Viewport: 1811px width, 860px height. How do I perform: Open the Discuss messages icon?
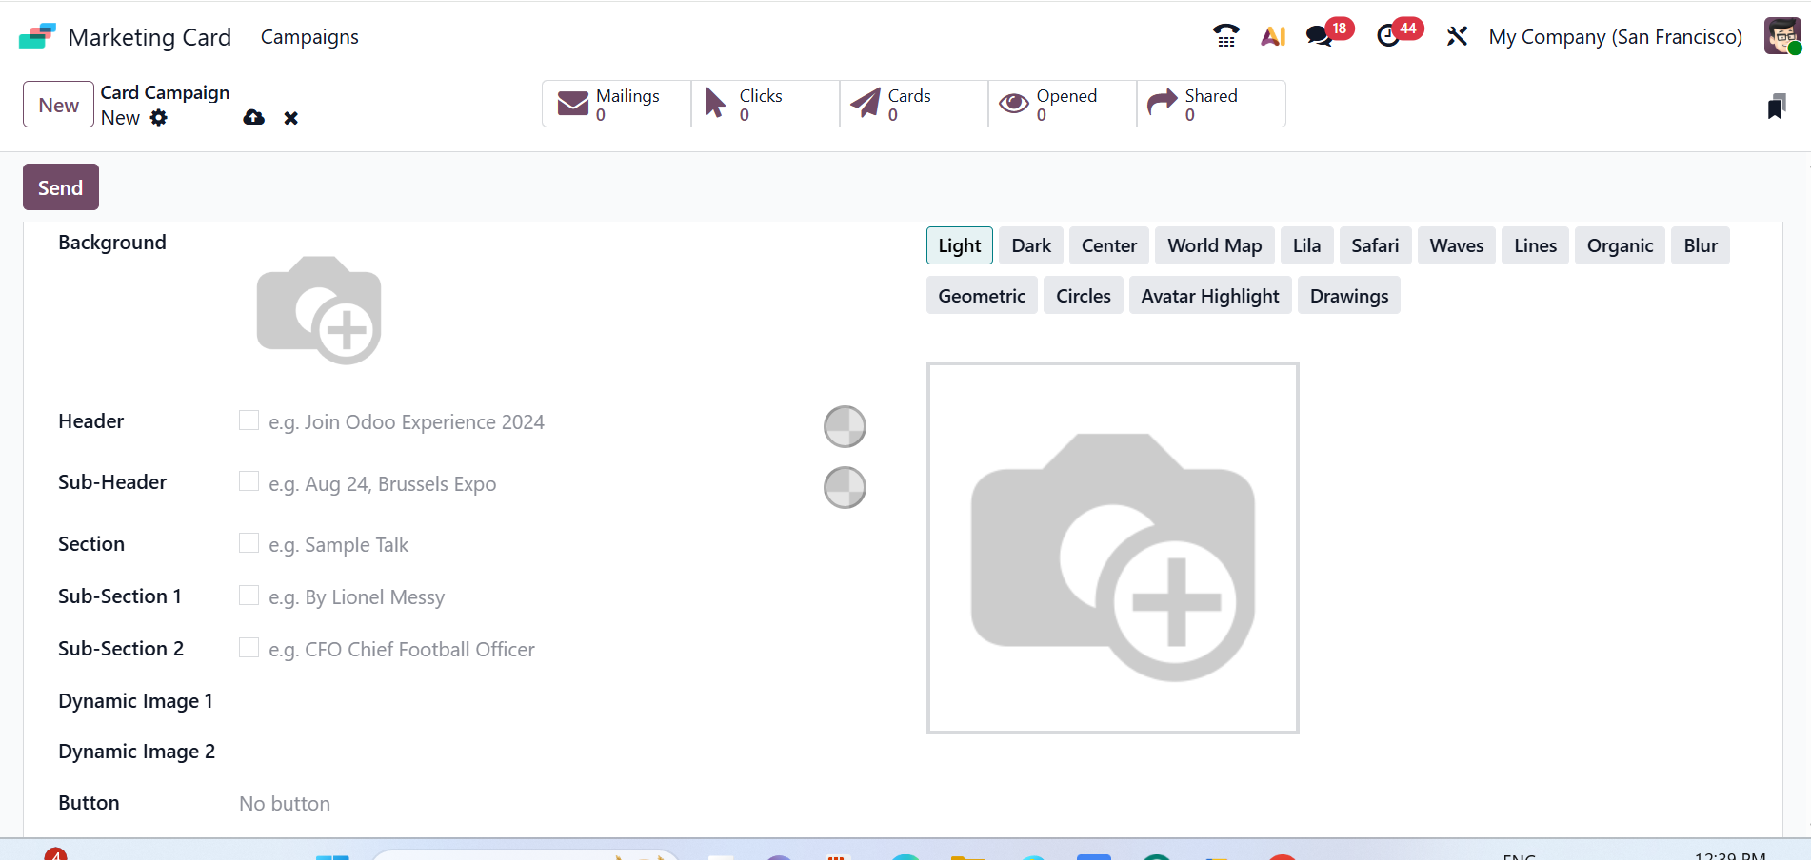point(1319,36)
